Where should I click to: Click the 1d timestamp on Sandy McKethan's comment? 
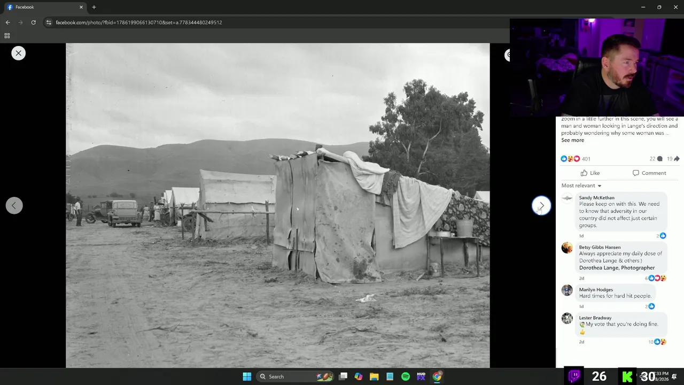tap(581, 236)
